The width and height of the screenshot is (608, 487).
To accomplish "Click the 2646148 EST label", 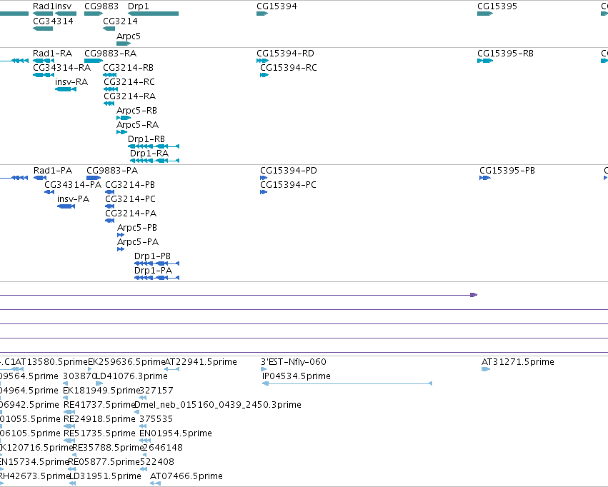I will [x=163, y=447].
